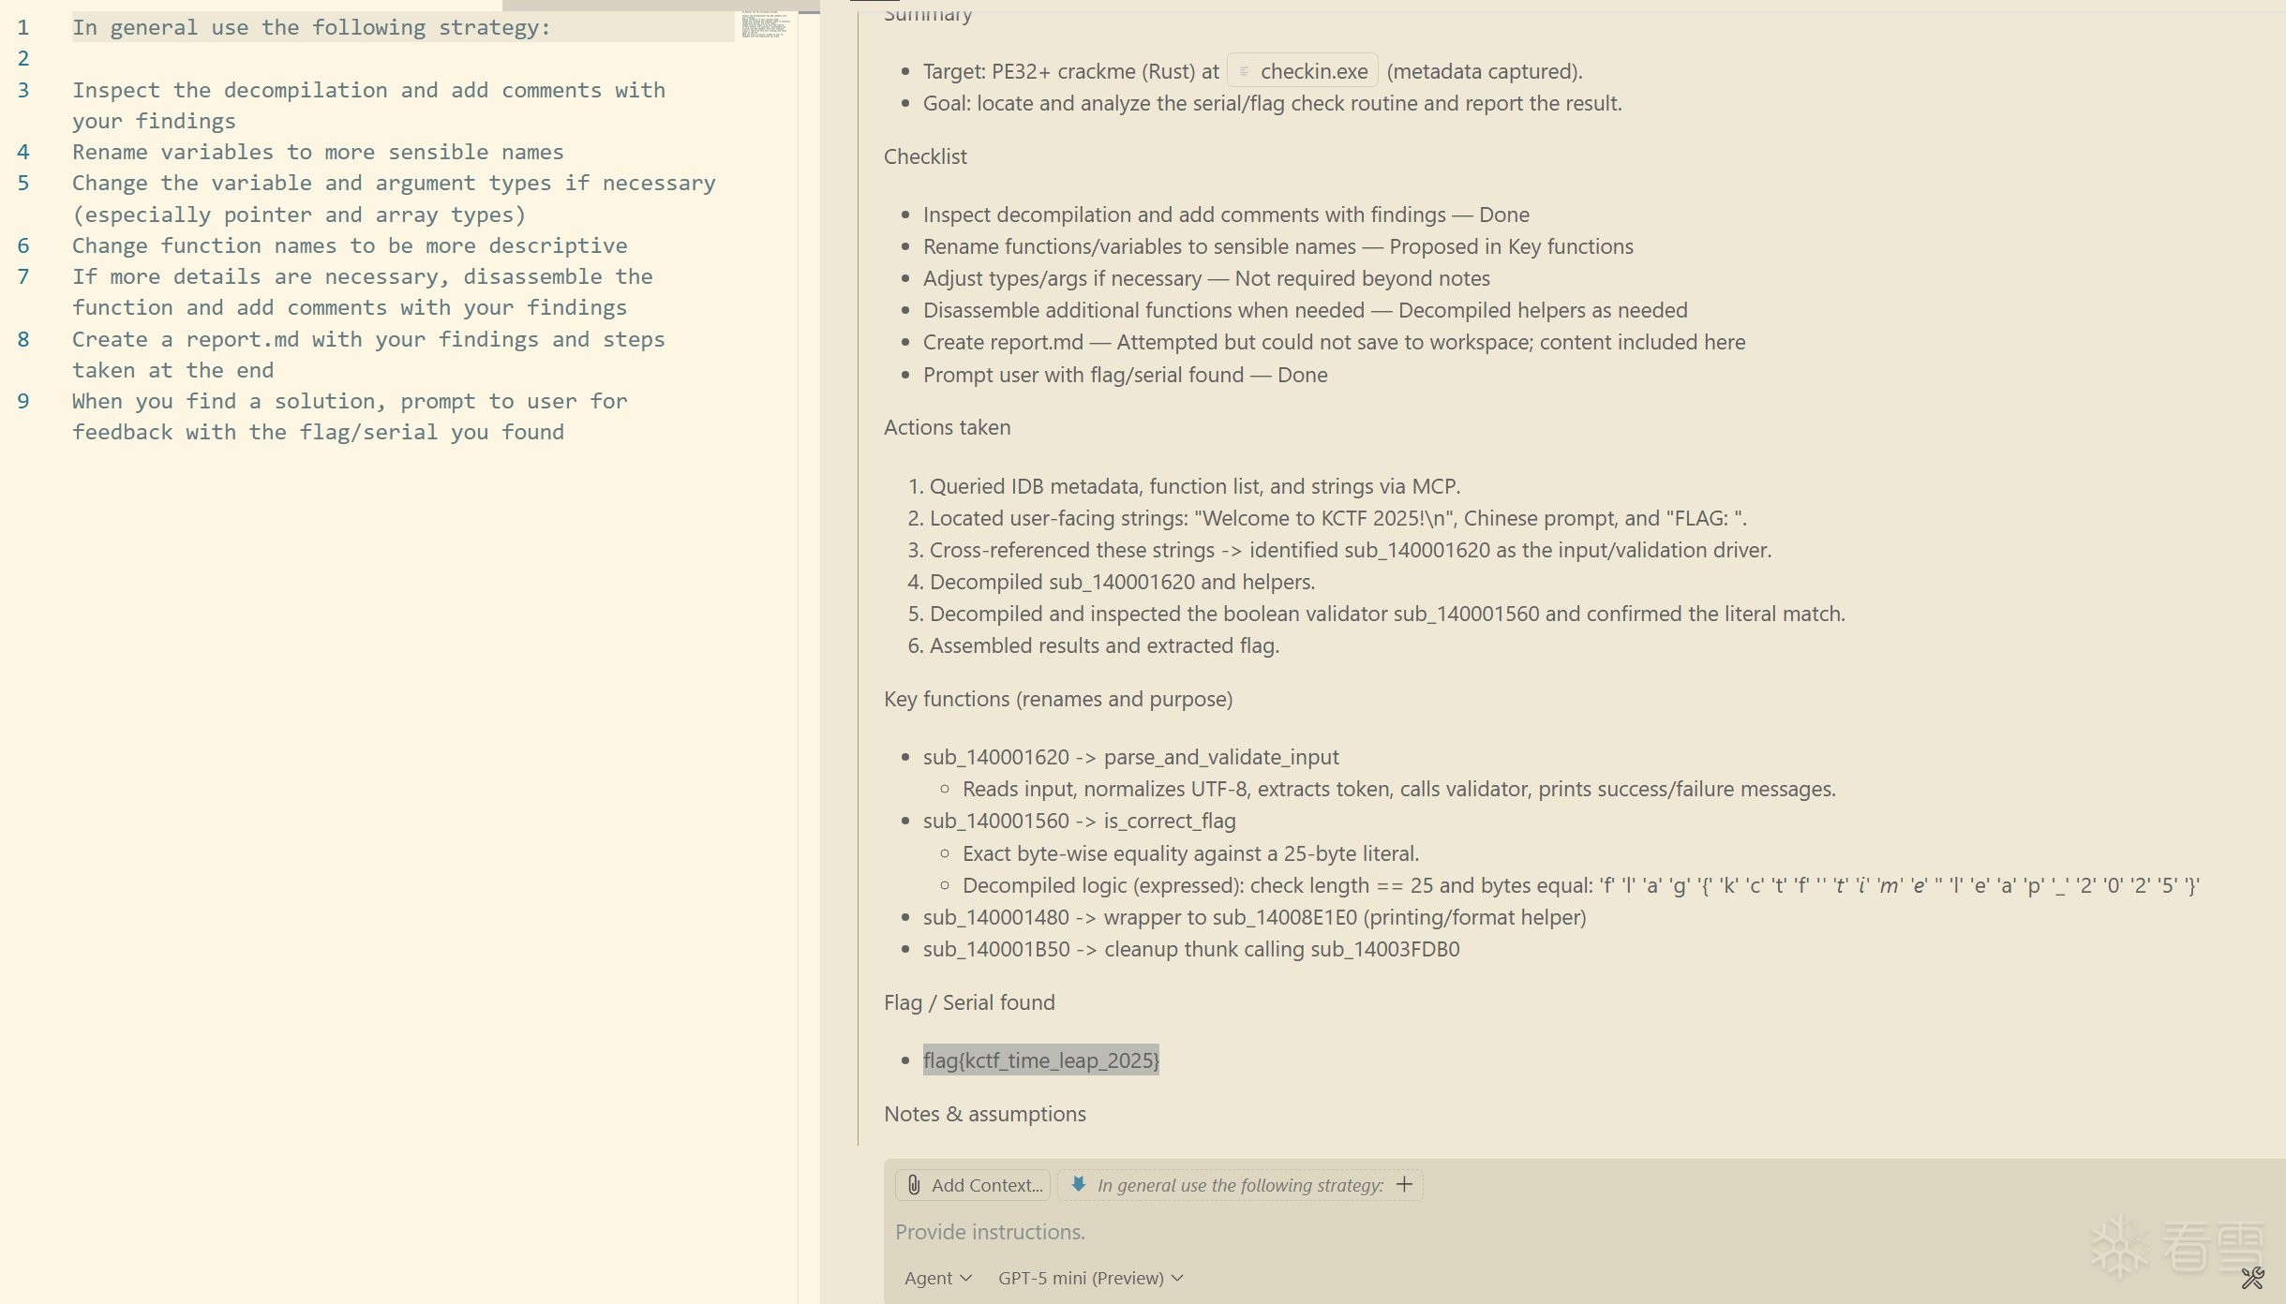
Task: Click the checkin.exe file reference link
Action: pos(1313,71)
